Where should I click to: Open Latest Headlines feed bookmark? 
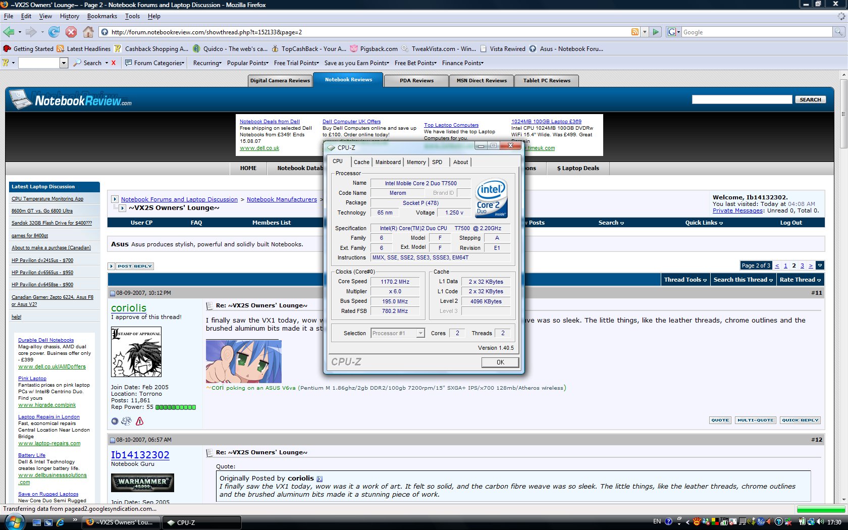click(x=84, y=49)
